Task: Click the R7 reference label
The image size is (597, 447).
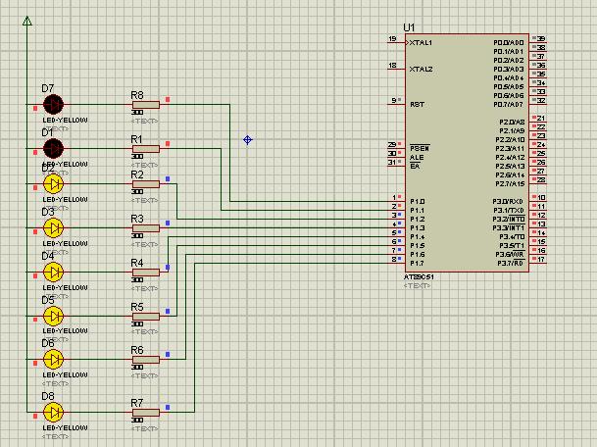Action: click(x=137, y=403)
